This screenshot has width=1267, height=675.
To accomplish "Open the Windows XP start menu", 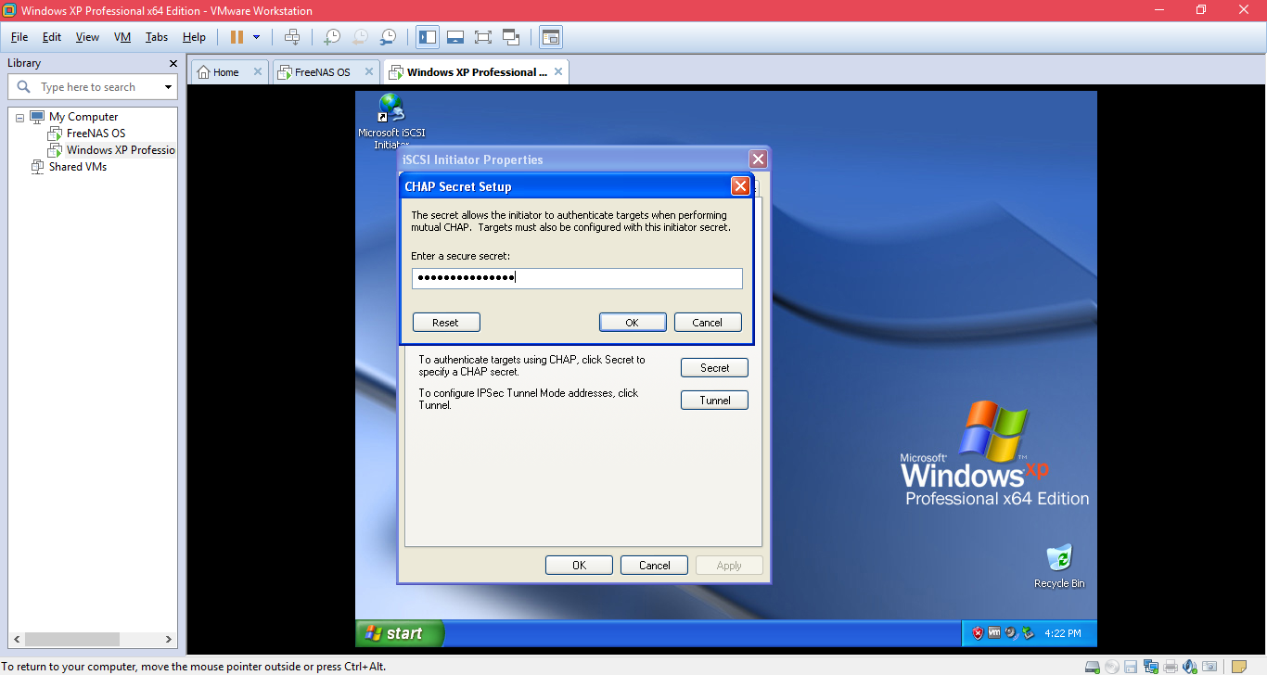I will point(399,633).
